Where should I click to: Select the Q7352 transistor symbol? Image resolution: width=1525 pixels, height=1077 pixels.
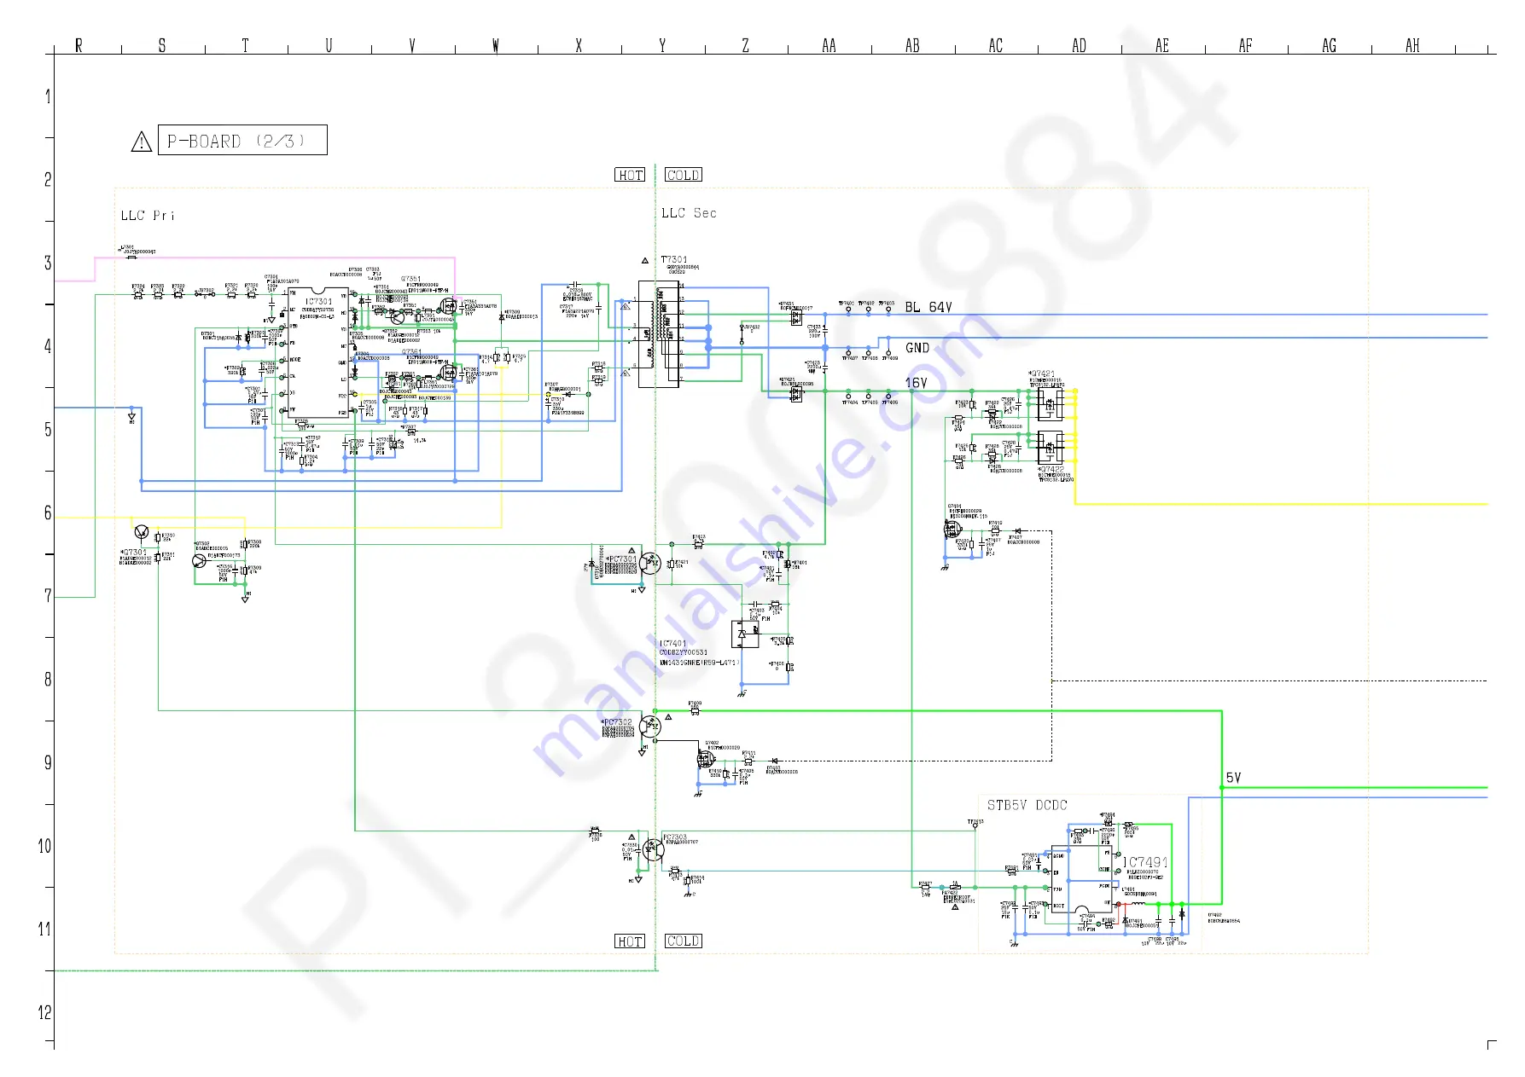pos(399,318)
